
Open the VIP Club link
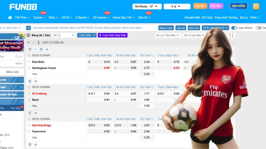207,17
